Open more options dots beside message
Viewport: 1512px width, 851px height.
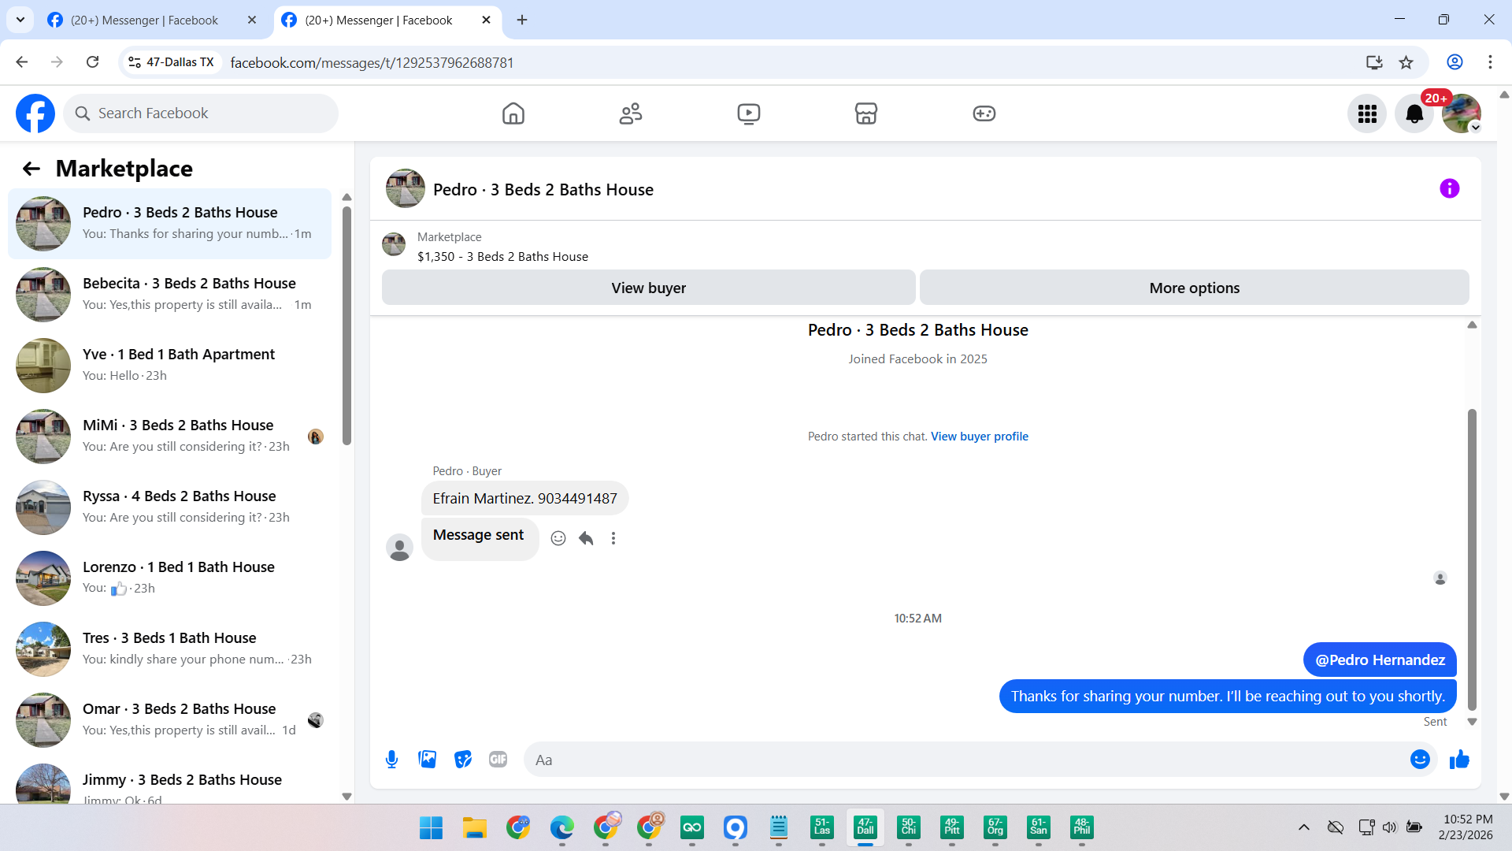(x=613, y=538)
